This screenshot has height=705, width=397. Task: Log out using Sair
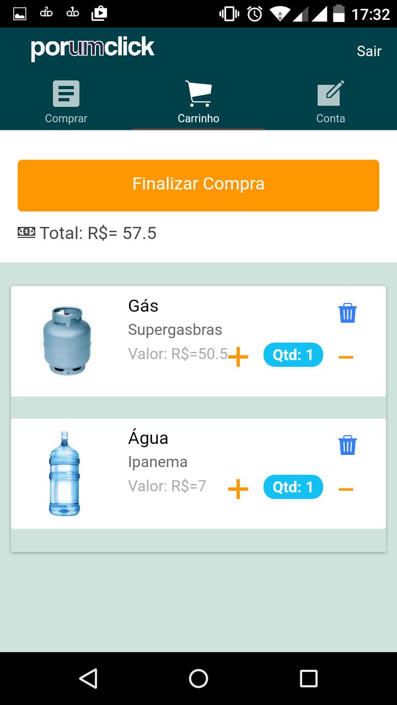click(x=369, y=51)
